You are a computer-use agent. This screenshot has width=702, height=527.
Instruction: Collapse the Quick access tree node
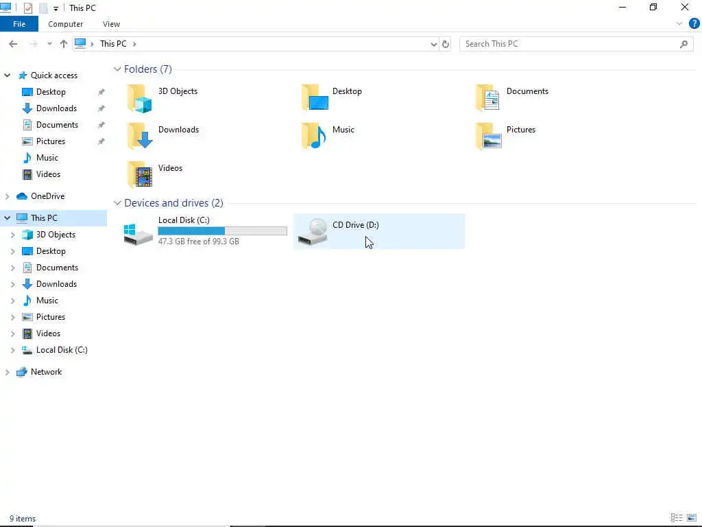7,75
